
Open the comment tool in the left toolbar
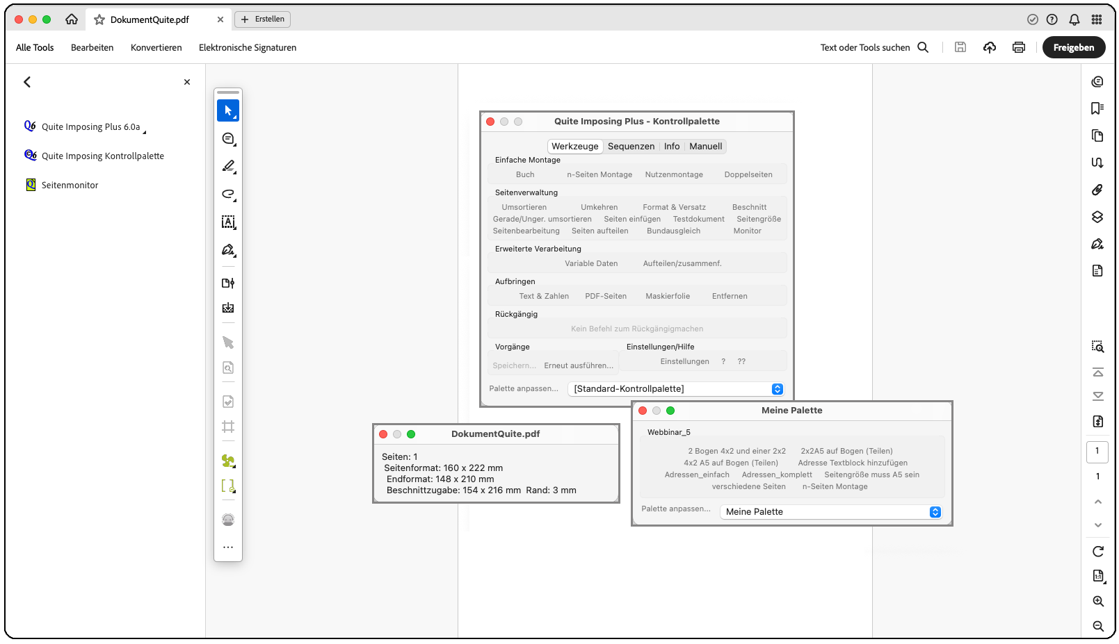pos(228,138)
